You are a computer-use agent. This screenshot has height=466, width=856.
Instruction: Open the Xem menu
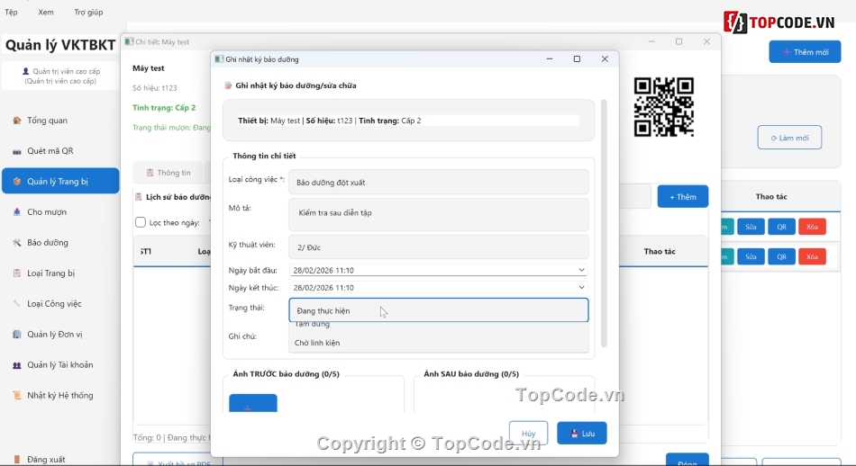click(46, 12)
